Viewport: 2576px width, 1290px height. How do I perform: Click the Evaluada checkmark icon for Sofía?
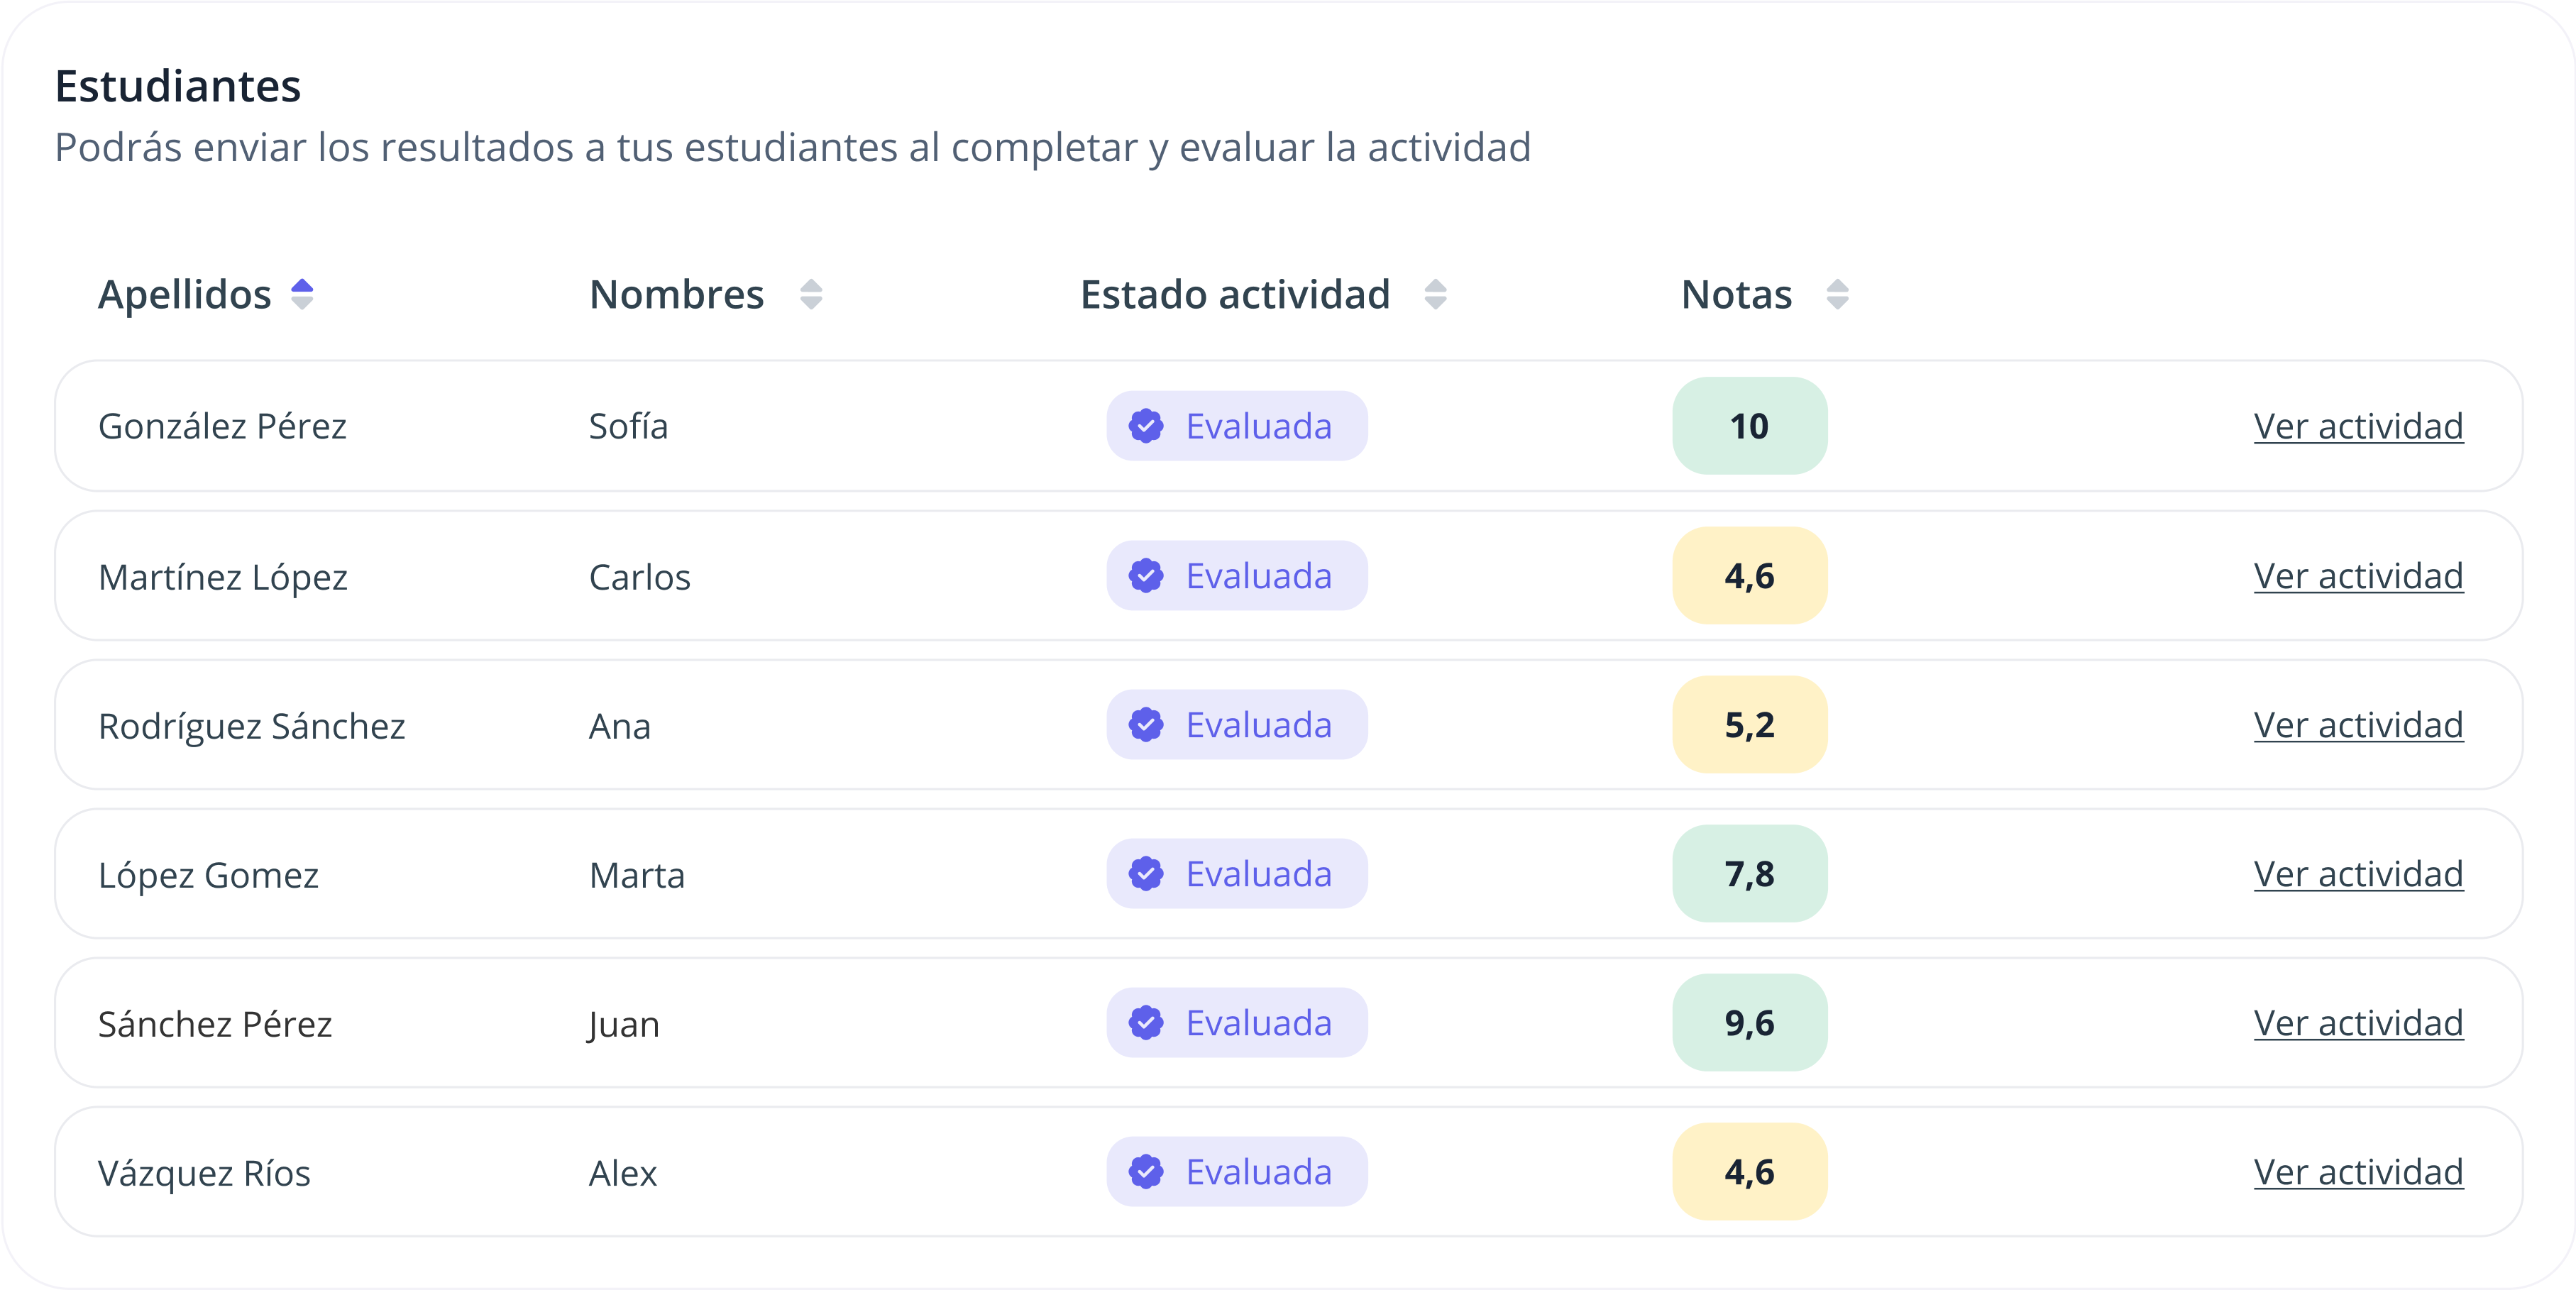coord(1146,426)
